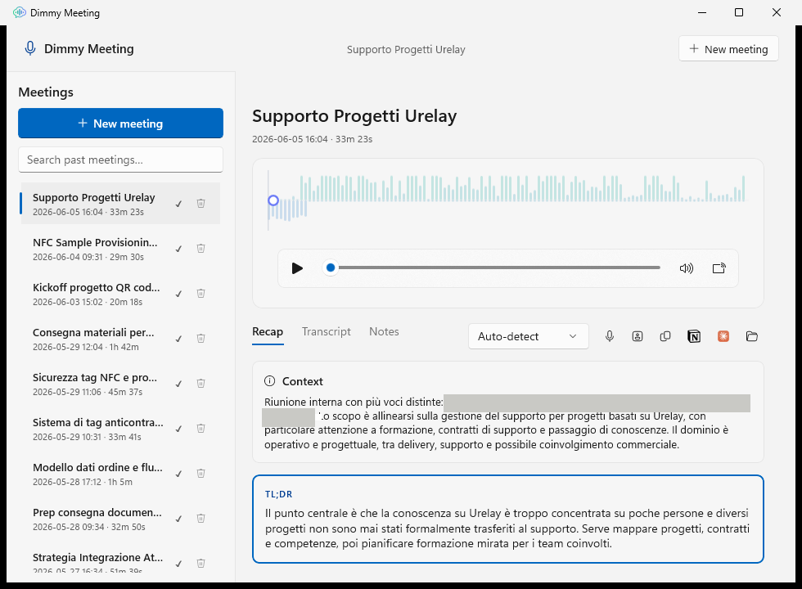This screenshot has width=802, height=589.
Task: Click the cast/pop-out player icon
Action: point(719,268)
